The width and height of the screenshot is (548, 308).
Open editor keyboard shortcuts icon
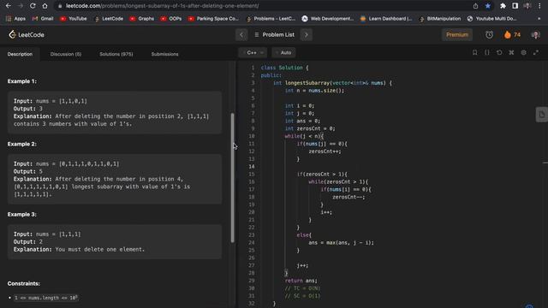tap(511, 52)
